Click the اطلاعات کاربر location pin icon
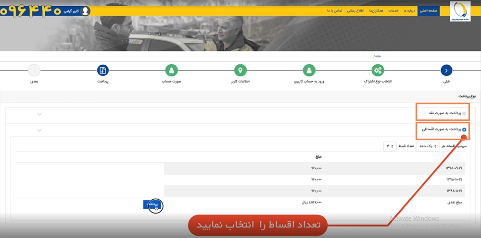Viewport: 481px width, 238px height. [240, 71]
